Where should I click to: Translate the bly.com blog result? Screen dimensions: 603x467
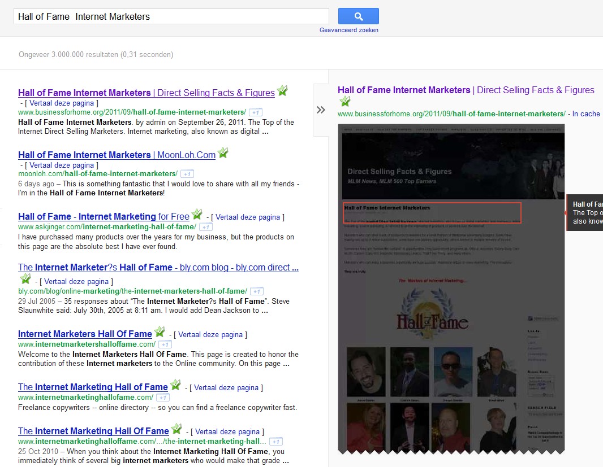click(76, 282)
